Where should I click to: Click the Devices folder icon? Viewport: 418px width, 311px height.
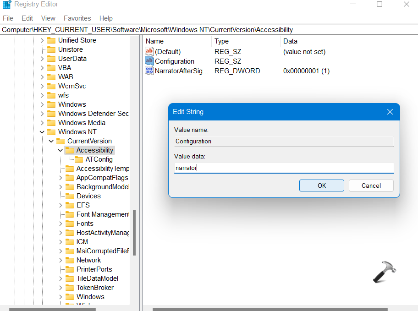[70, 196]
